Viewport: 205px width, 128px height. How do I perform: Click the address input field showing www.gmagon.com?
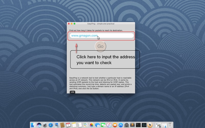101,36
